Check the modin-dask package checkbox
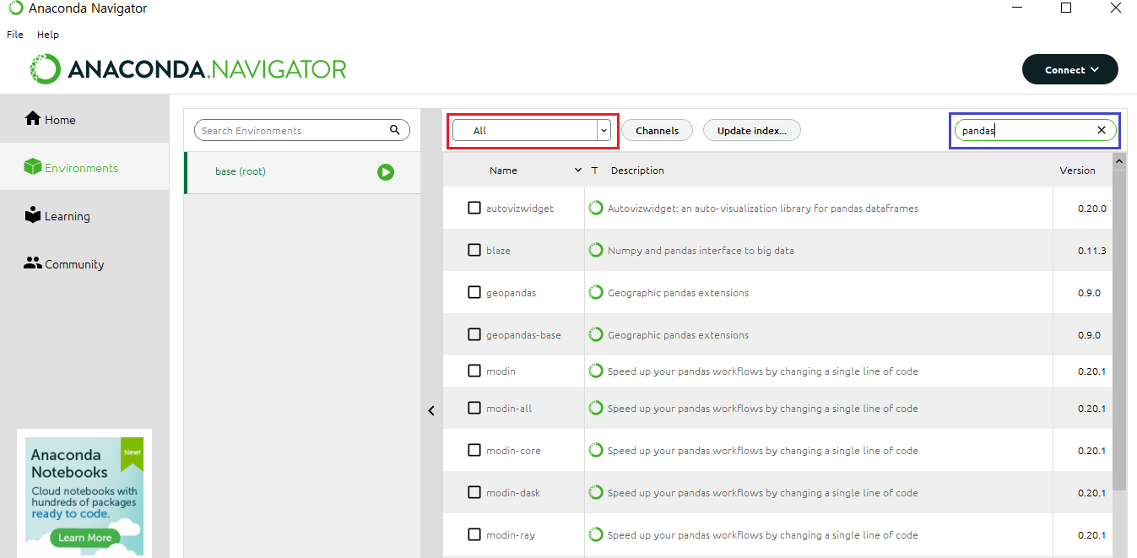Screen dimensions: 1137x558 474,492
